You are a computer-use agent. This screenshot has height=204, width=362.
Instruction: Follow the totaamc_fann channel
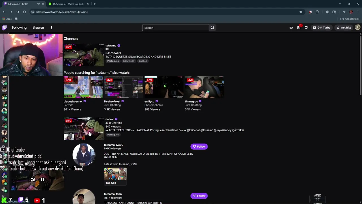pyautogui.click(x=199, y=196)
